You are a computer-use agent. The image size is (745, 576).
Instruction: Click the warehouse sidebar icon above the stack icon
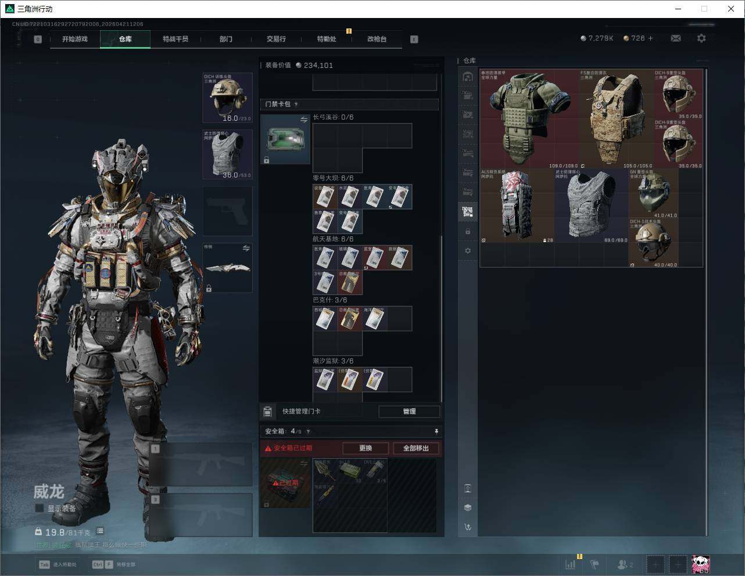468,488
